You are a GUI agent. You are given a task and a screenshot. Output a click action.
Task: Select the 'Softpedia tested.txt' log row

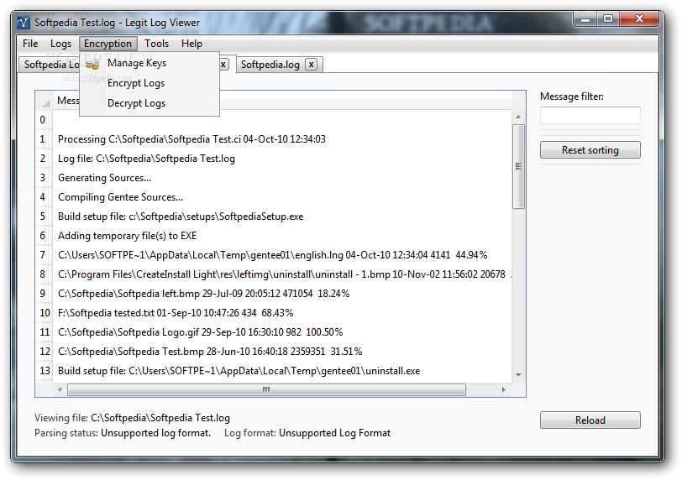pyautogui.click(x=282, y=313)
